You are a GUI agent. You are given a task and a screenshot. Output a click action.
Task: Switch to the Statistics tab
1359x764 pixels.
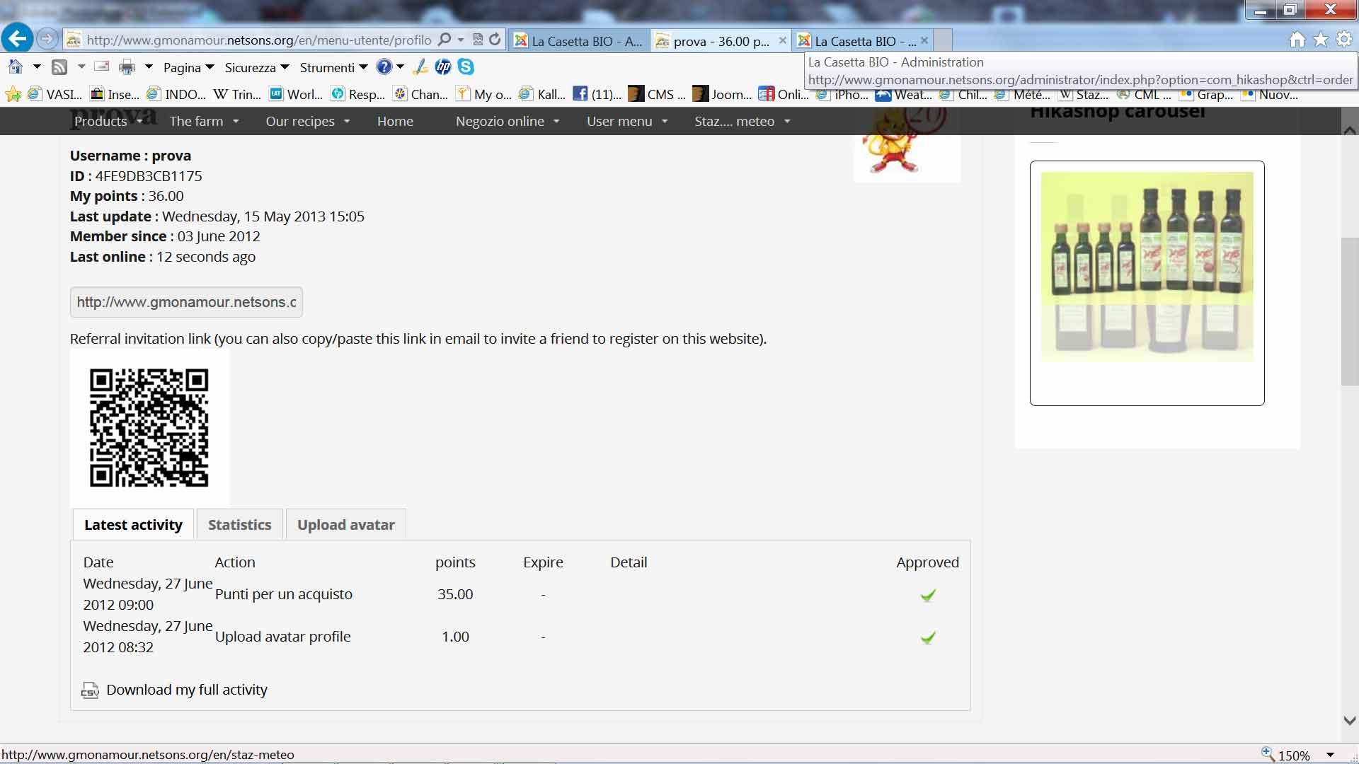click(239, 525)
